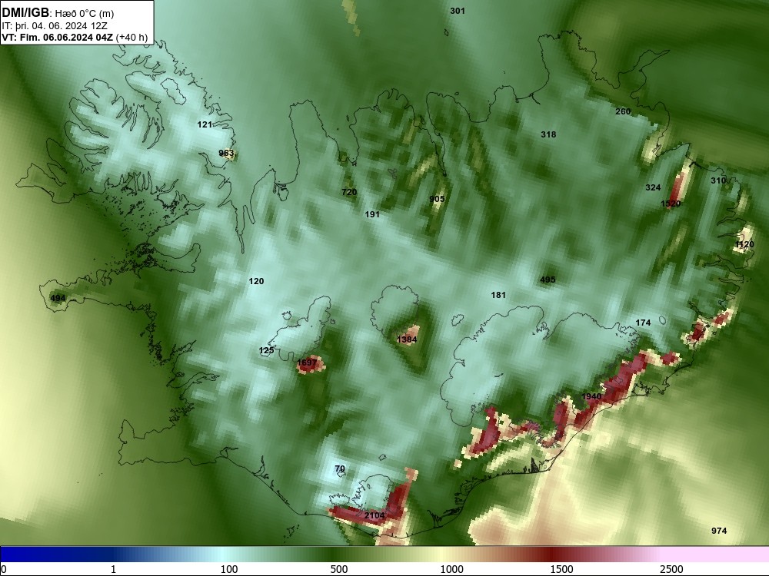Click the 2104 value near south coast
Image resolution: width=769 pixels, height=576 pixels.
click(x=375, y=515)
